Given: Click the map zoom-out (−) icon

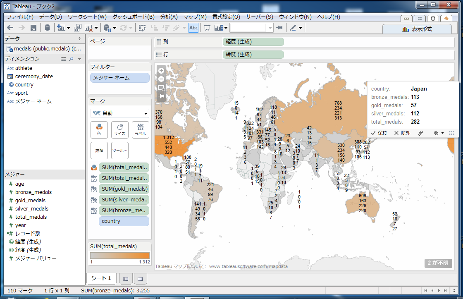Looking at the screenshot, I should (161, 79).
